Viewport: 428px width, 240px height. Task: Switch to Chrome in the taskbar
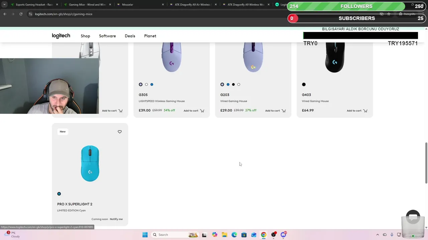point(263,235)
